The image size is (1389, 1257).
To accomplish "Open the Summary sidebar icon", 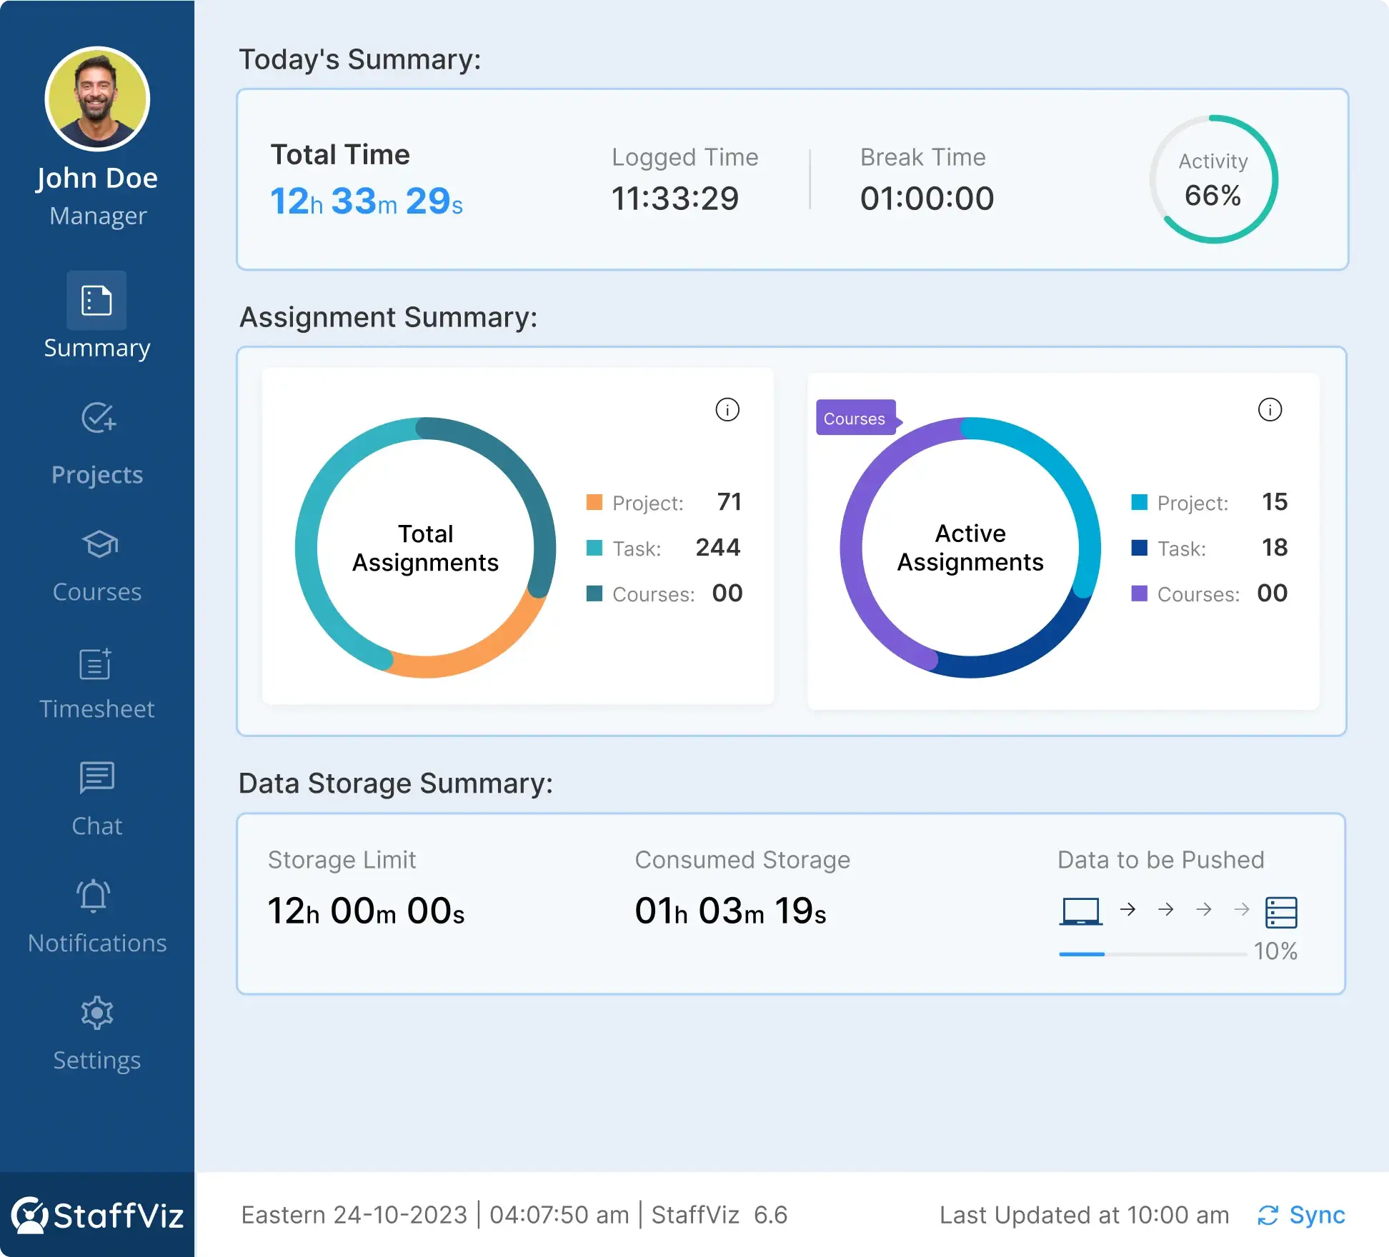I will point(96,300).
